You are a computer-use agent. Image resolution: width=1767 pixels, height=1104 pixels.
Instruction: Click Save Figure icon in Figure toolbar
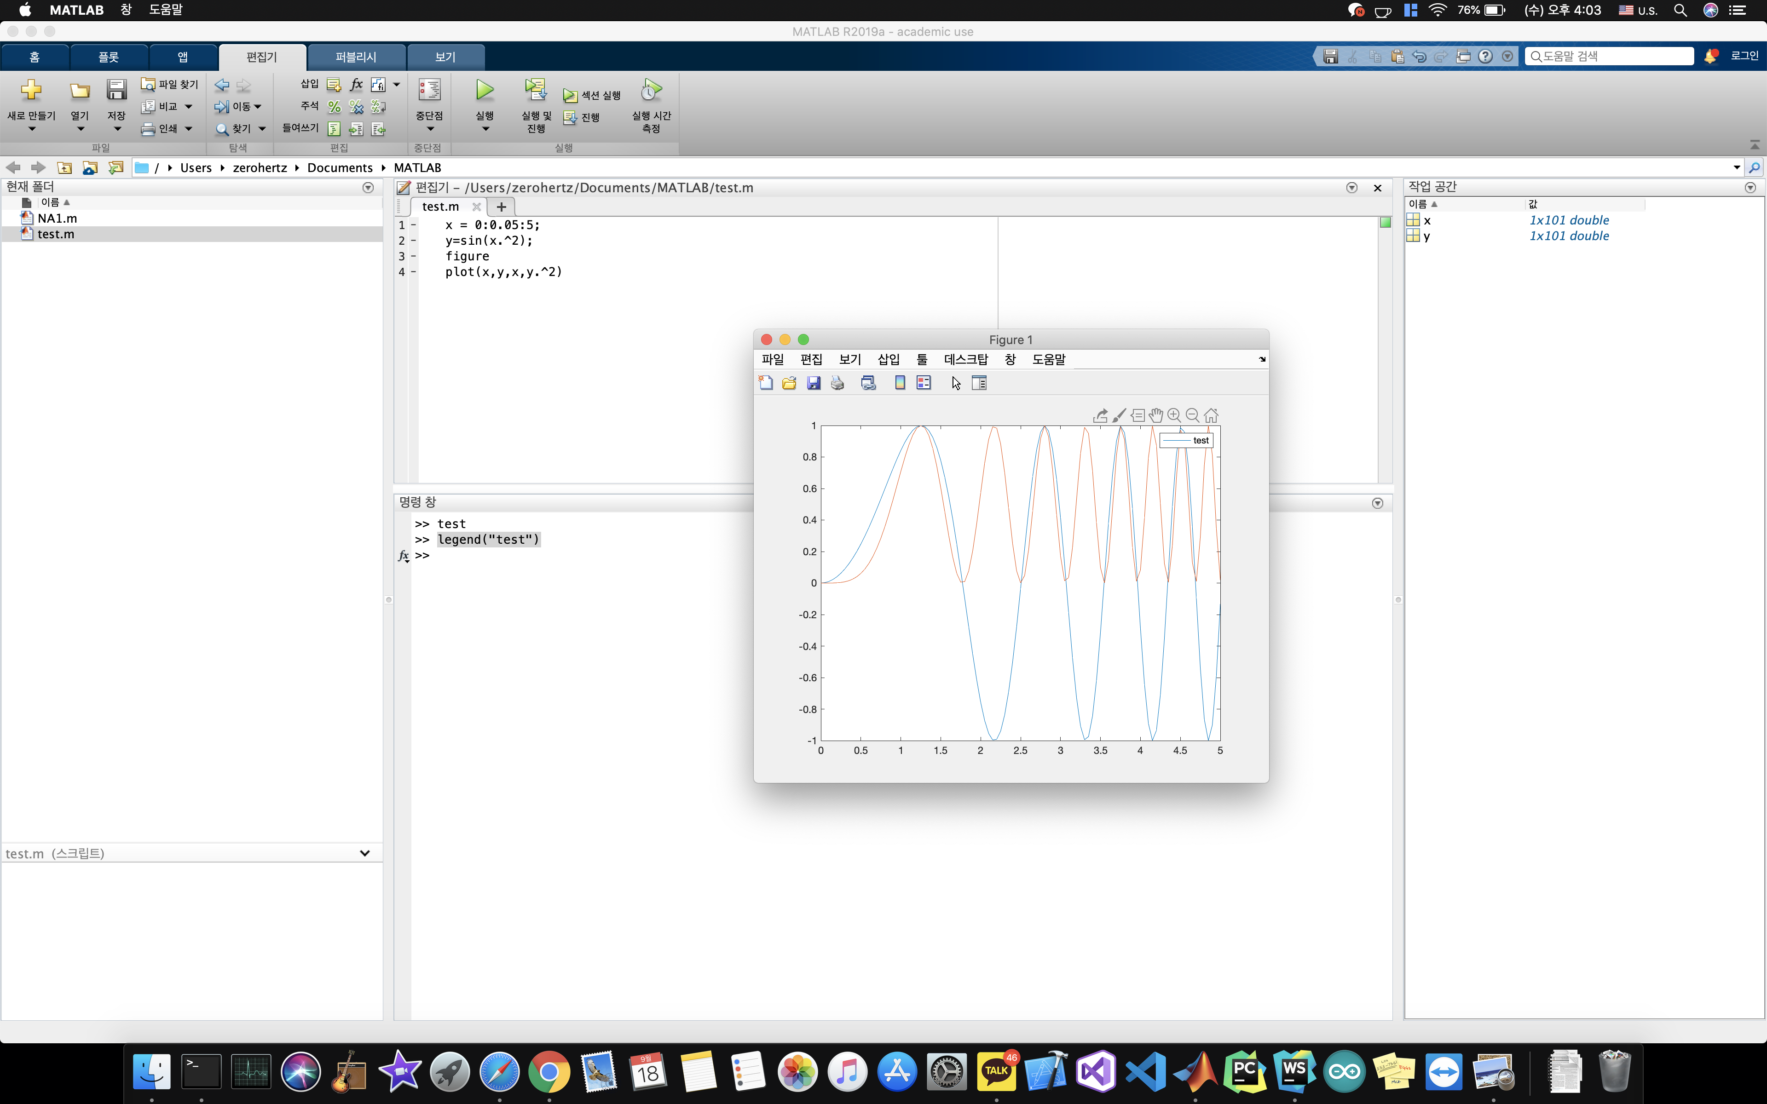click(x=814, y=383)
